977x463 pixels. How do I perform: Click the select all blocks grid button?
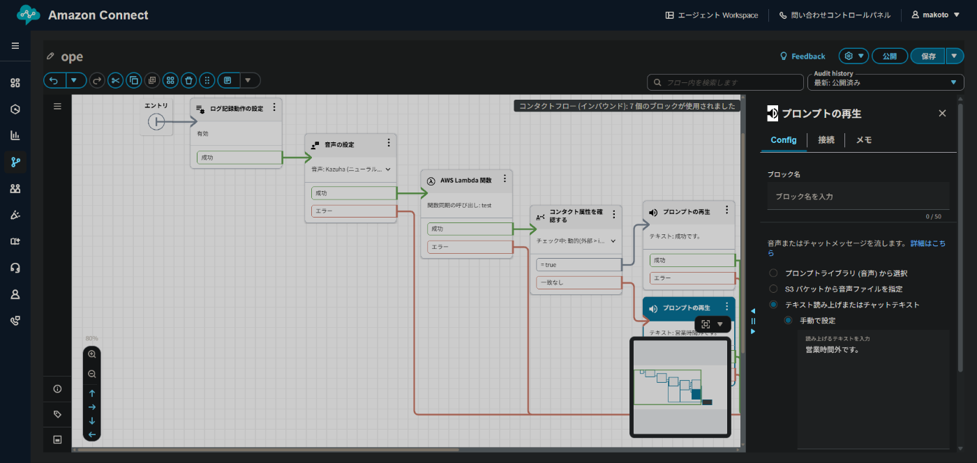170,80
